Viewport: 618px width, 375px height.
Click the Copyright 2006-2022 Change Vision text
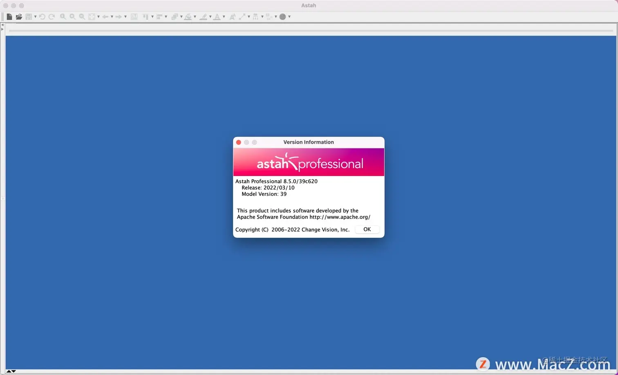click(293, 230)
